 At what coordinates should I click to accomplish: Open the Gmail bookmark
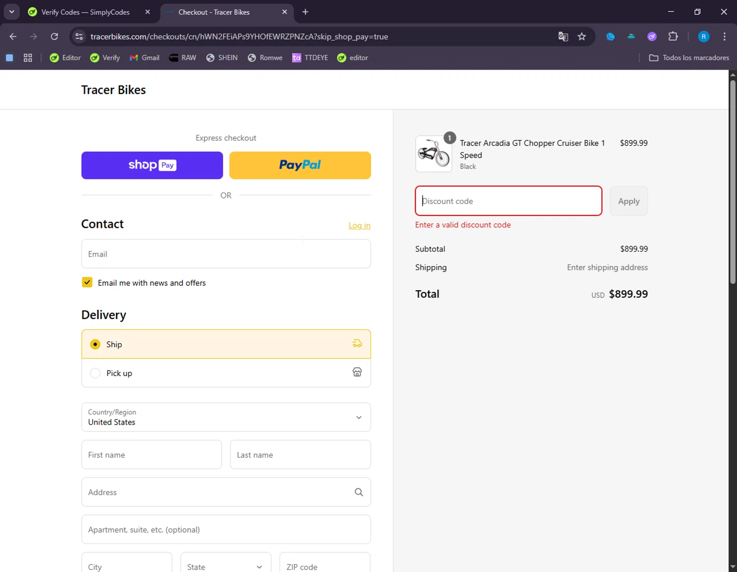[x=144, y=57]
